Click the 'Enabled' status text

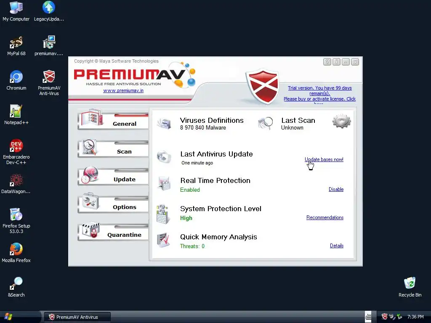coord(190,190)
